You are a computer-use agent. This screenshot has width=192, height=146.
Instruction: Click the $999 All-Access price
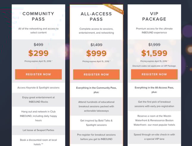[96, 53]
